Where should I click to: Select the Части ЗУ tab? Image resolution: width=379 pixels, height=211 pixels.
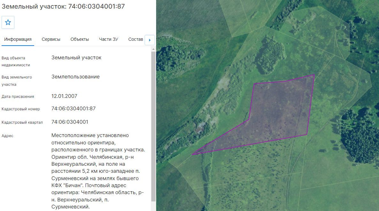pos(109,39)
